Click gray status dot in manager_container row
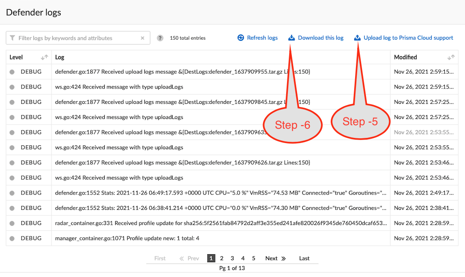 pyautogui.click(x=12, y=239)
